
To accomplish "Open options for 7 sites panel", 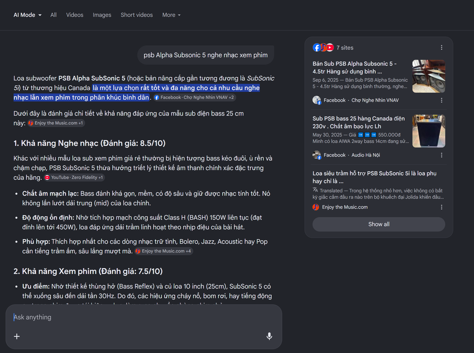I will pyautogui.click(x=442, y=47).
